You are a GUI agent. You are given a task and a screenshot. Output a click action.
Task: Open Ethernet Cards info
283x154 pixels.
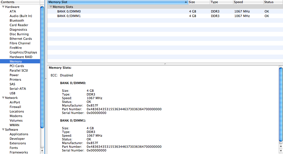pyautogui.click(x=21, y=39)
